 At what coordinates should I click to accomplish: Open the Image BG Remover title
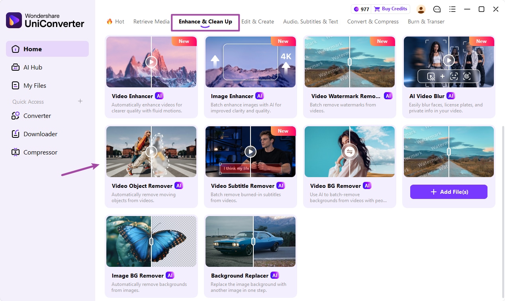click(x=138, y=276)
